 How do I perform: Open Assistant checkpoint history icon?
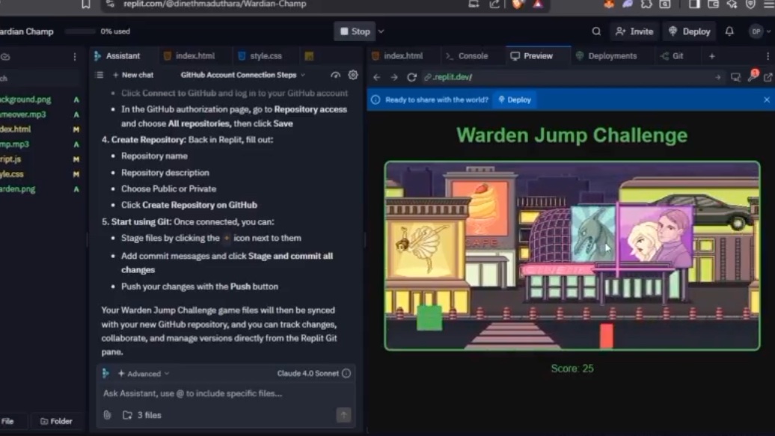tap(335, 75)
